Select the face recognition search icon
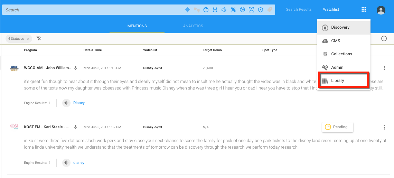 tap(206, 10)
